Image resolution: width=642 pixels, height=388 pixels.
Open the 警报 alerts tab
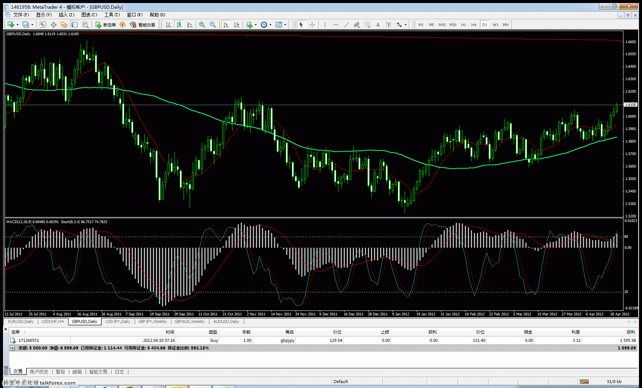click(60, 372)
